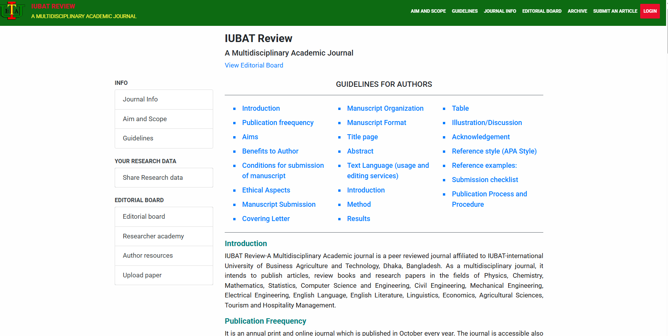Open the red IUBAT REVIEW title link in the header
Viewport: 668px width, 336px height.
tap(53, 6)
